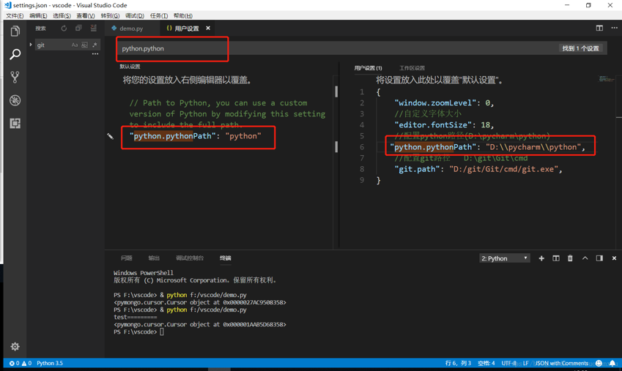
Task: Kill the terminal with trash icon
Action: click(570, 258)
